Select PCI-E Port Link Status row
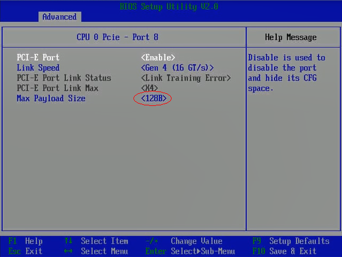This screenshot has width=342, height=257. (x=124, y=78)
